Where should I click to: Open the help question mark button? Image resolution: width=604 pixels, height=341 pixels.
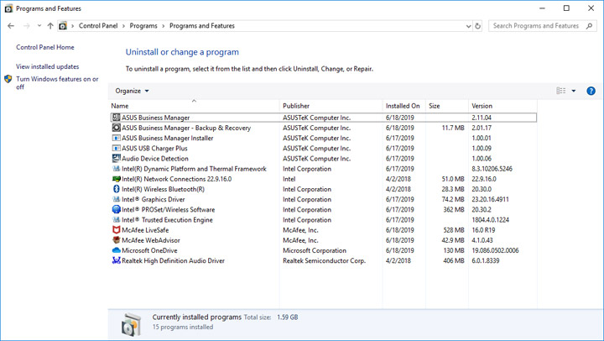tap(591, 91)
